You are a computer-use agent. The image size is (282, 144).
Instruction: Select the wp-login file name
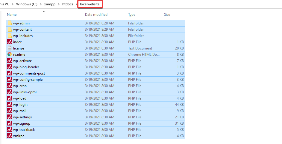pos(20,105)
